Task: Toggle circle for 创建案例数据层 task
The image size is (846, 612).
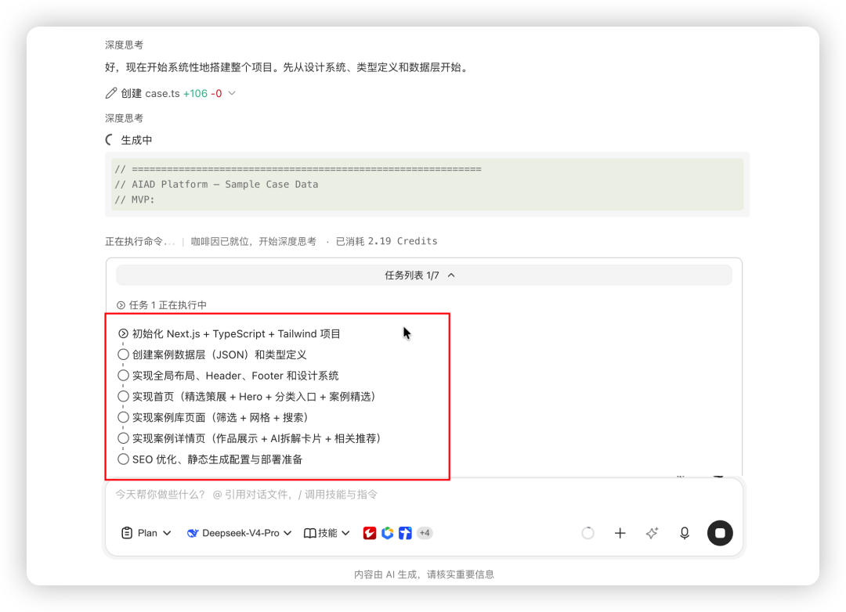Action: tap(123, 355)
